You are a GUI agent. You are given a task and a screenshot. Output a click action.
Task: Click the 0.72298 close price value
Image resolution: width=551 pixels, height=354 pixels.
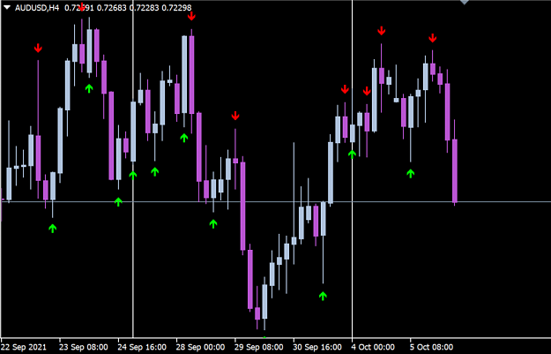pos(176,7)
